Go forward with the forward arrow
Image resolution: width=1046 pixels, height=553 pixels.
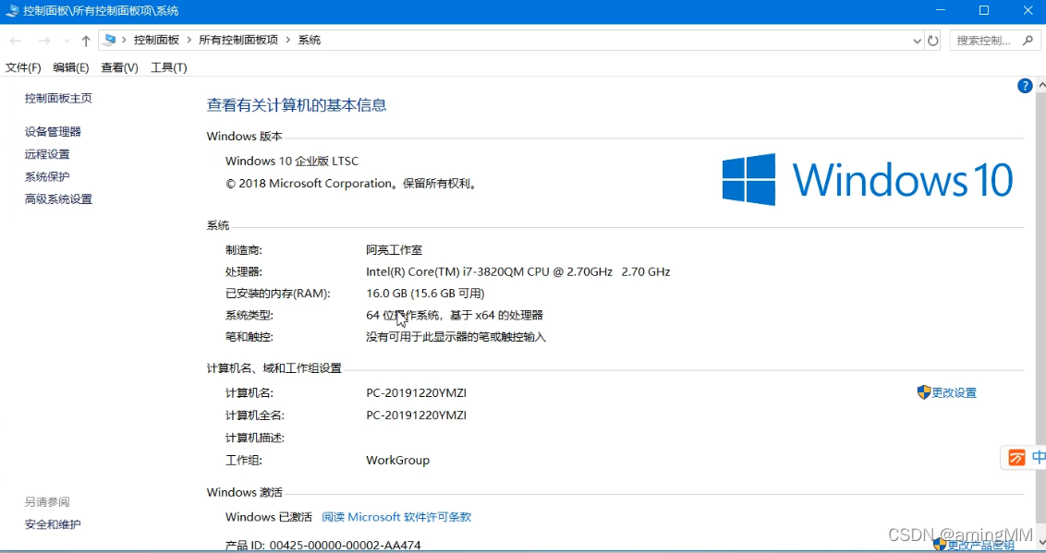click(x=44, y=41)
